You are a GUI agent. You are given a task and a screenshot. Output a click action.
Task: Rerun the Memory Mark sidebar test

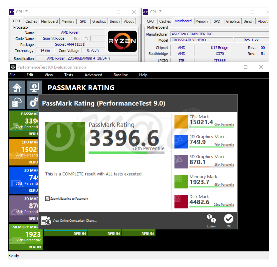coord(26,247)
